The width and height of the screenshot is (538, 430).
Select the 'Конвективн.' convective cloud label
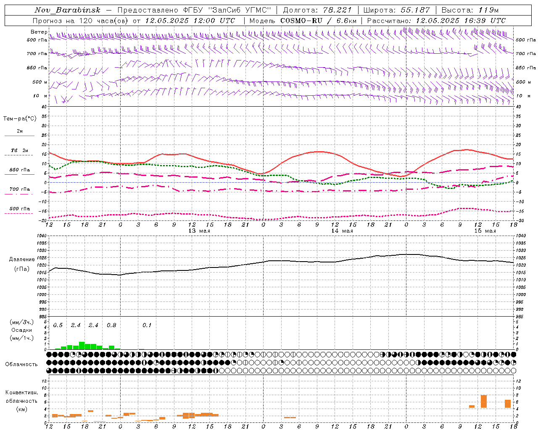(x=22, y=393)
